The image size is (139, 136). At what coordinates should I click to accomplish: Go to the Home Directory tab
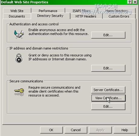click(117, 11)
